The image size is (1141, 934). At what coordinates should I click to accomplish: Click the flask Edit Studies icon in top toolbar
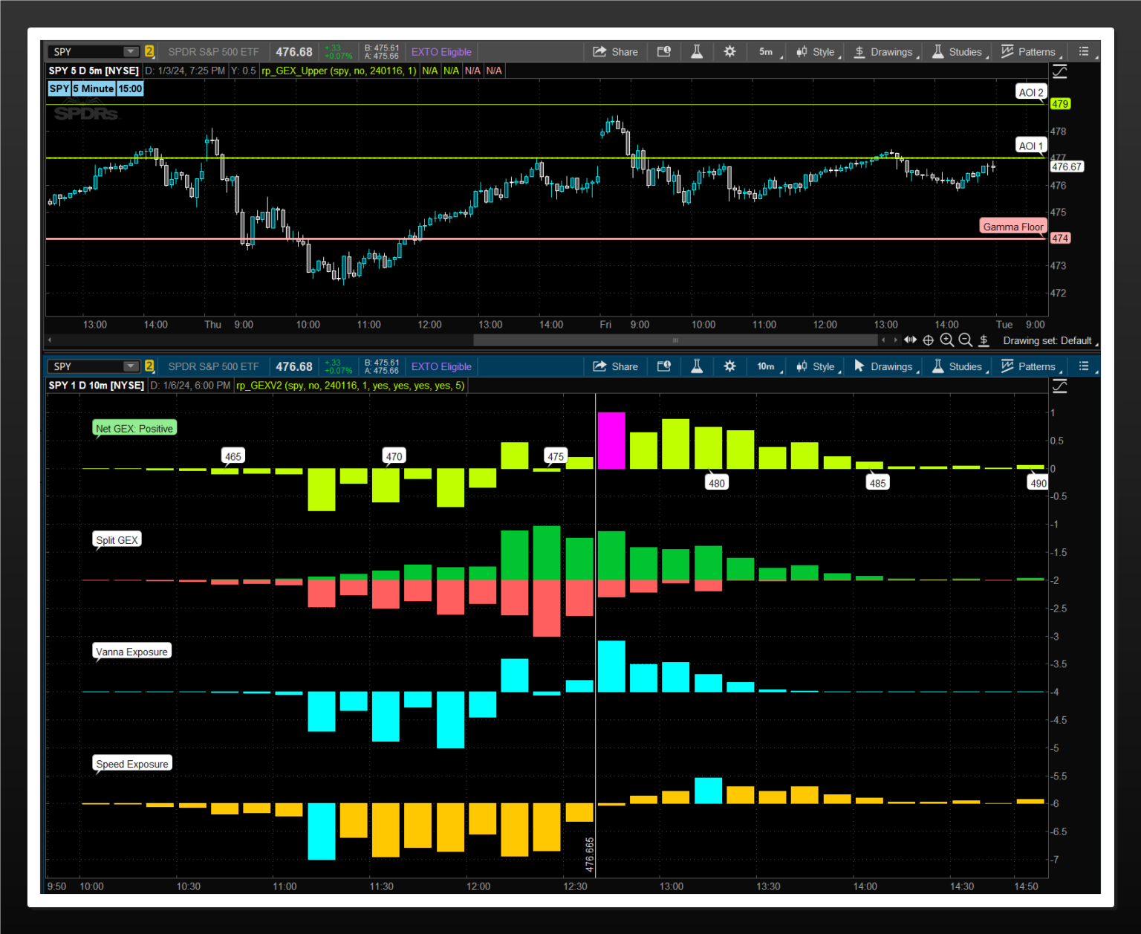tap(697, 51)
